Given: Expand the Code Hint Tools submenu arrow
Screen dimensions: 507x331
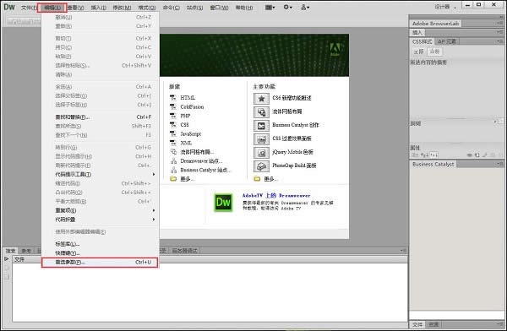Looking at the screenshot, I should pyautogui.click(x=154, y=174).
